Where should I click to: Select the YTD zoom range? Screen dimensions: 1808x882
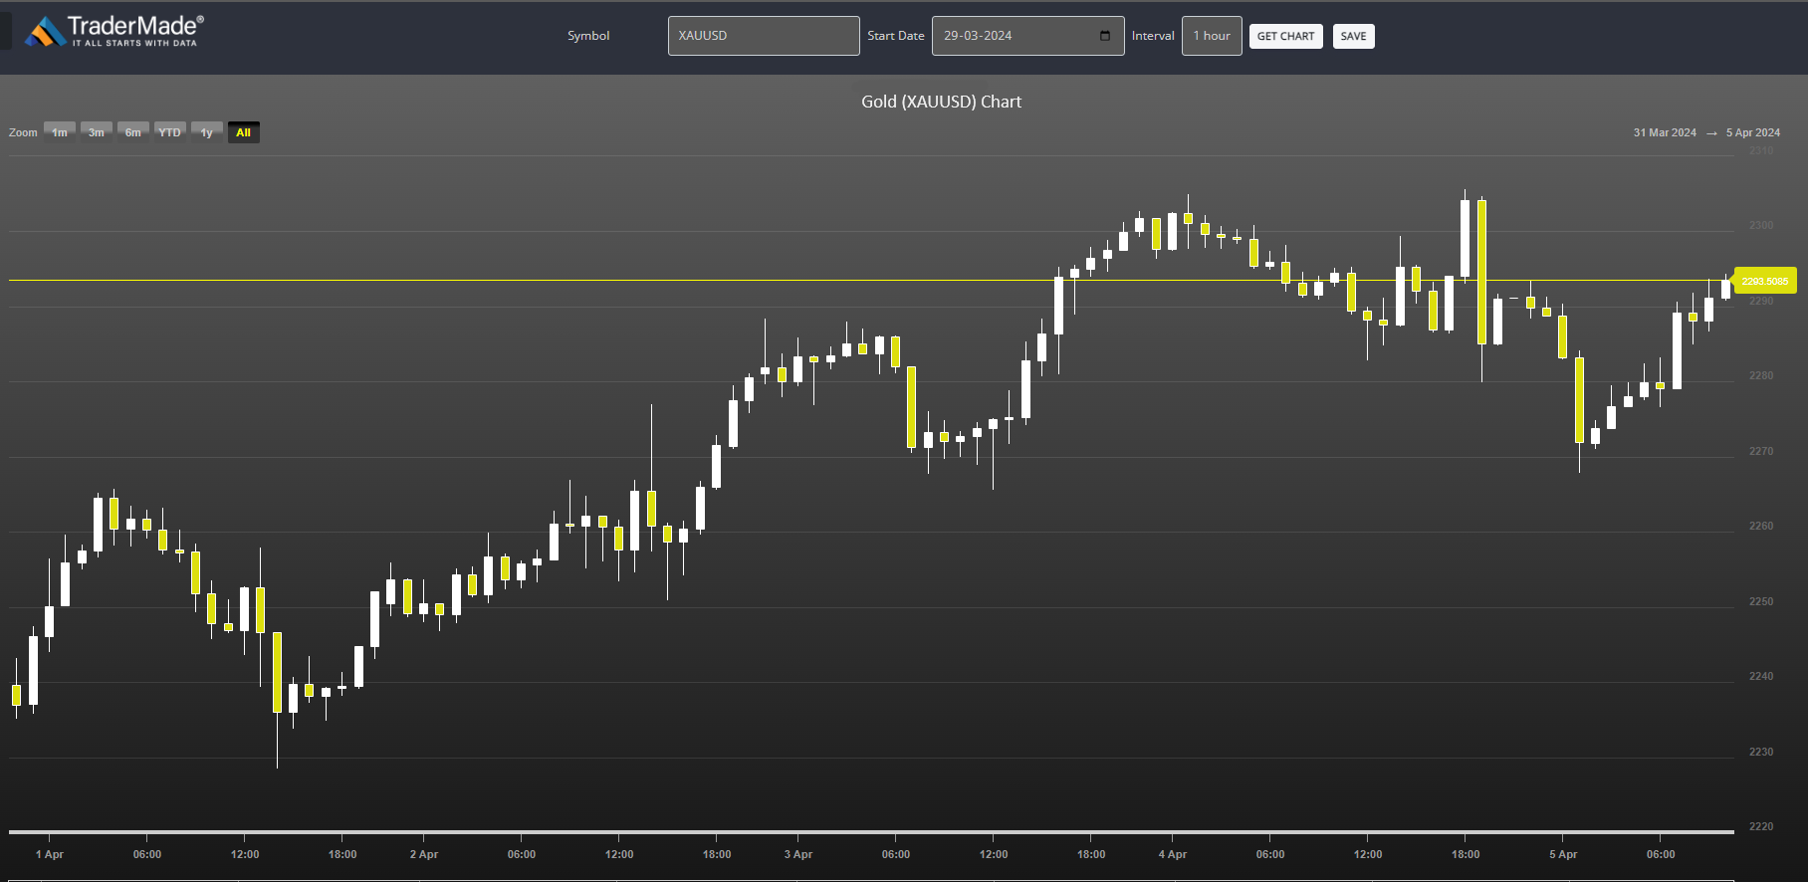170,132
